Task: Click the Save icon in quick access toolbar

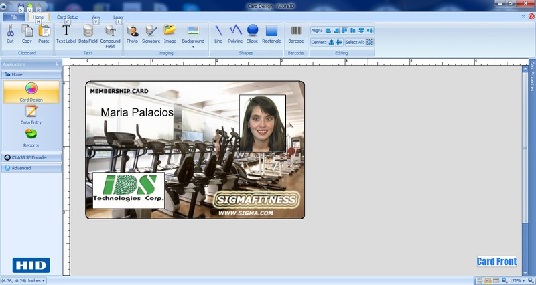Action: point(21,6)
